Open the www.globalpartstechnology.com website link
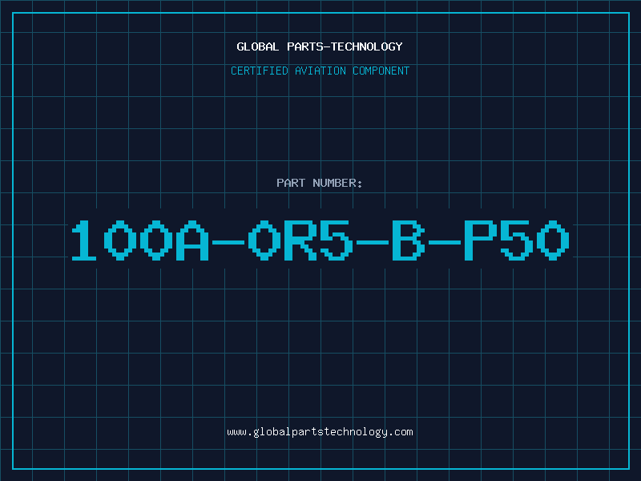Viewport: 641px width, 481px height. (x=320, y=432)
